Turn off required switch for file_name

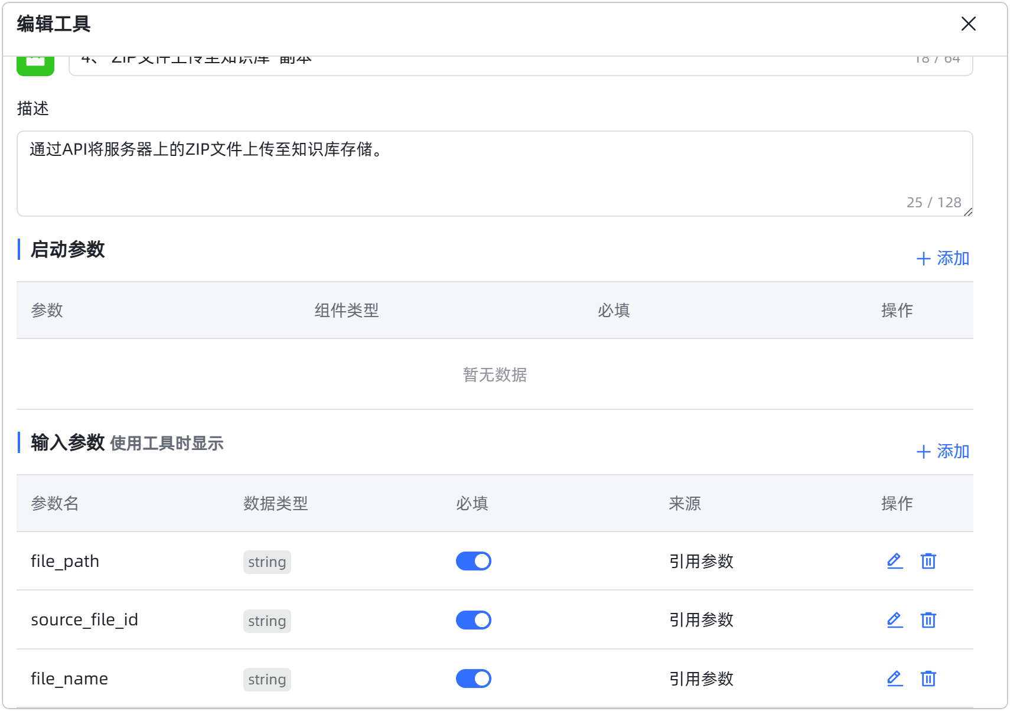tap(473, 679)
